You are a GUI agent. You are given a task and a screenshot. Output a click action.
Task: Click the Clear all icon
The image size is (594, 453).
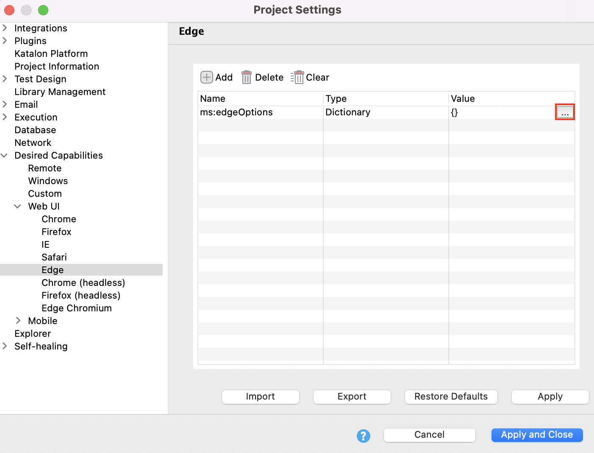[x=297, y=77]
